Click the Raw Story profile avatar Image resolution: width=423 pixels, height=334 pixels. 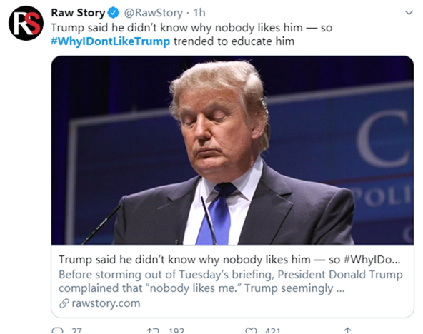[x=26, y=23]
